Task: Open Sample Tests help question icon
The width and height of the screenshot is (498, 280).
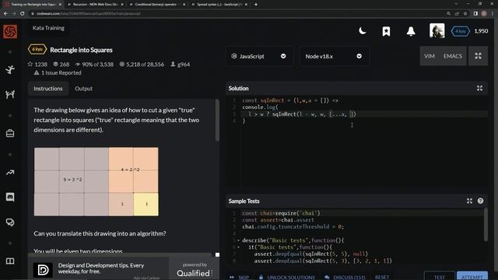Action: [480, 201]
